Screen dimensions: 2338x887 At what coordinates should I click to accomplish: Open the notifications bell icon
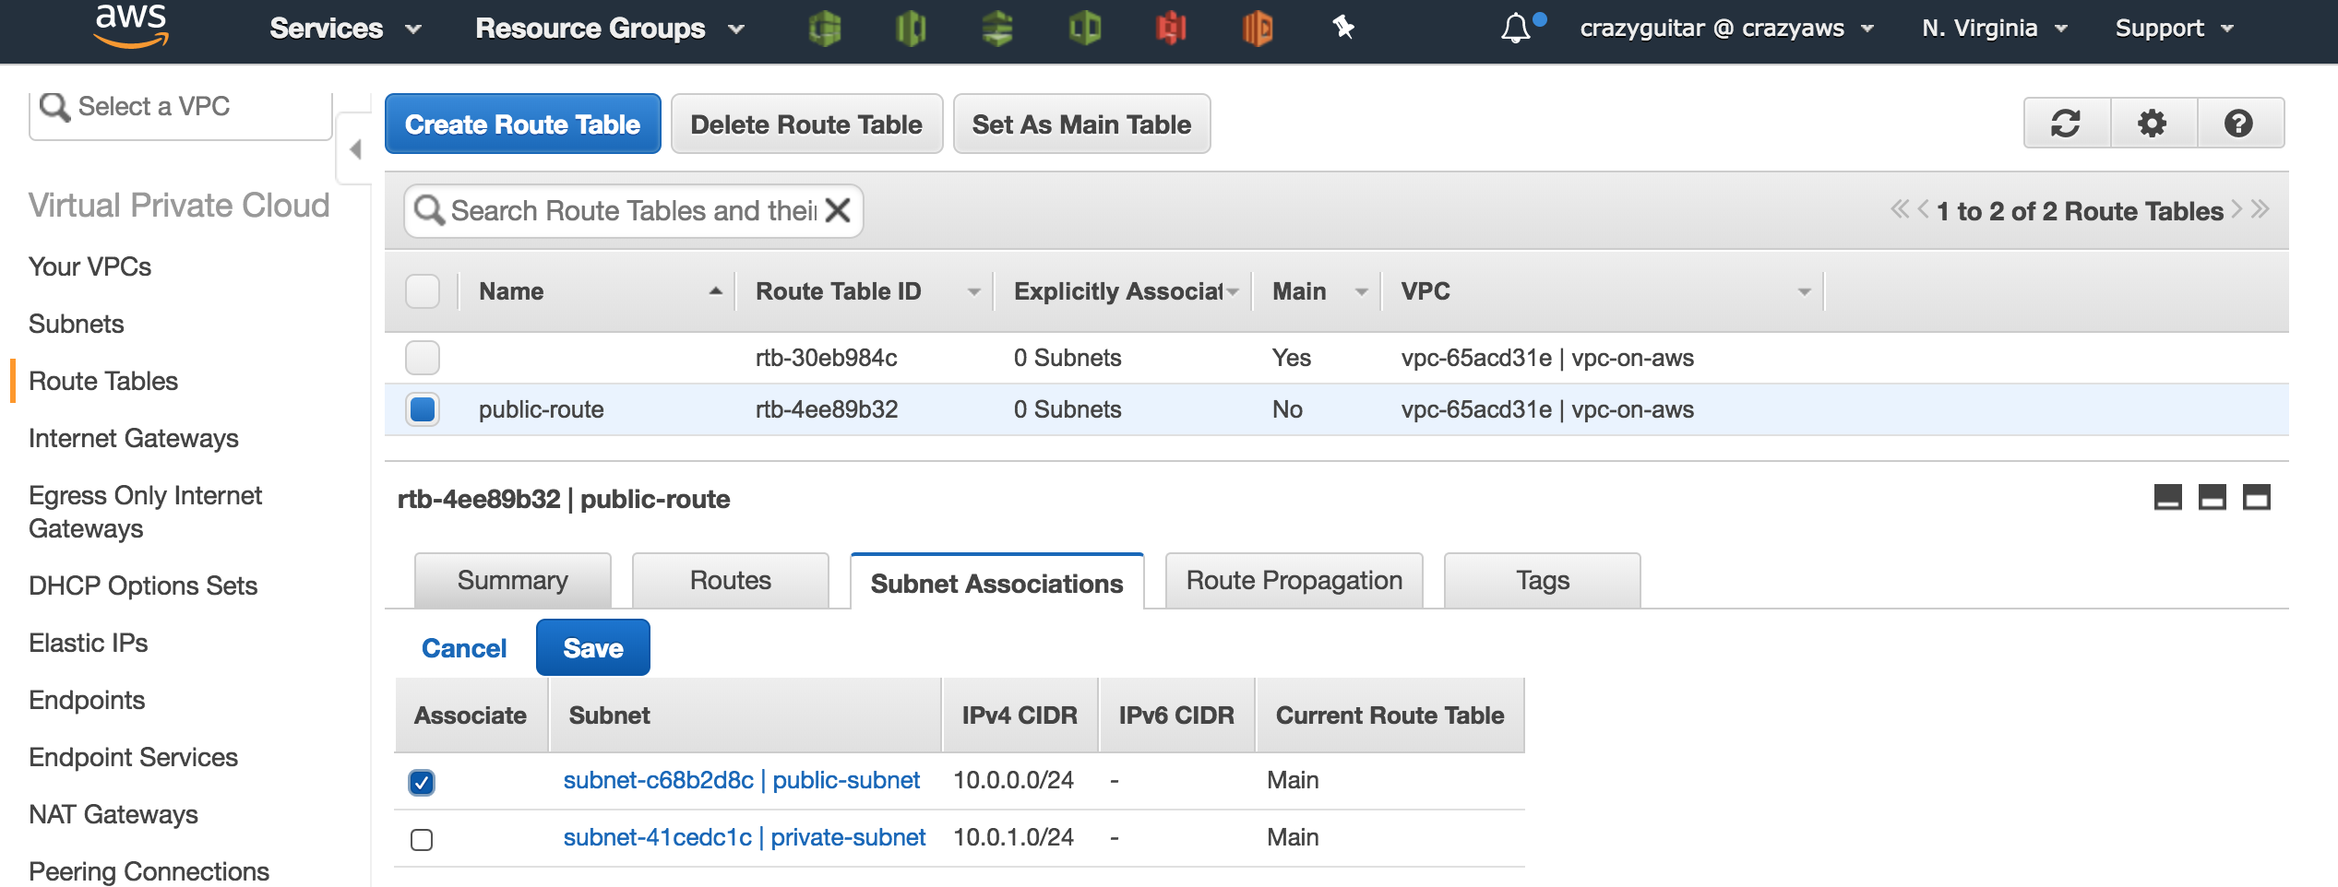point(1515,28)
